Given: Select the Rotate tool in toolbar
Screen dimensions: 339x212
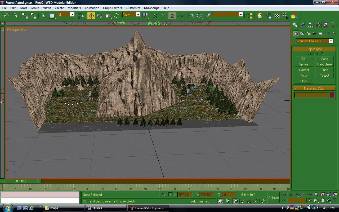Looking at the screenshot, I should (100, 16).
